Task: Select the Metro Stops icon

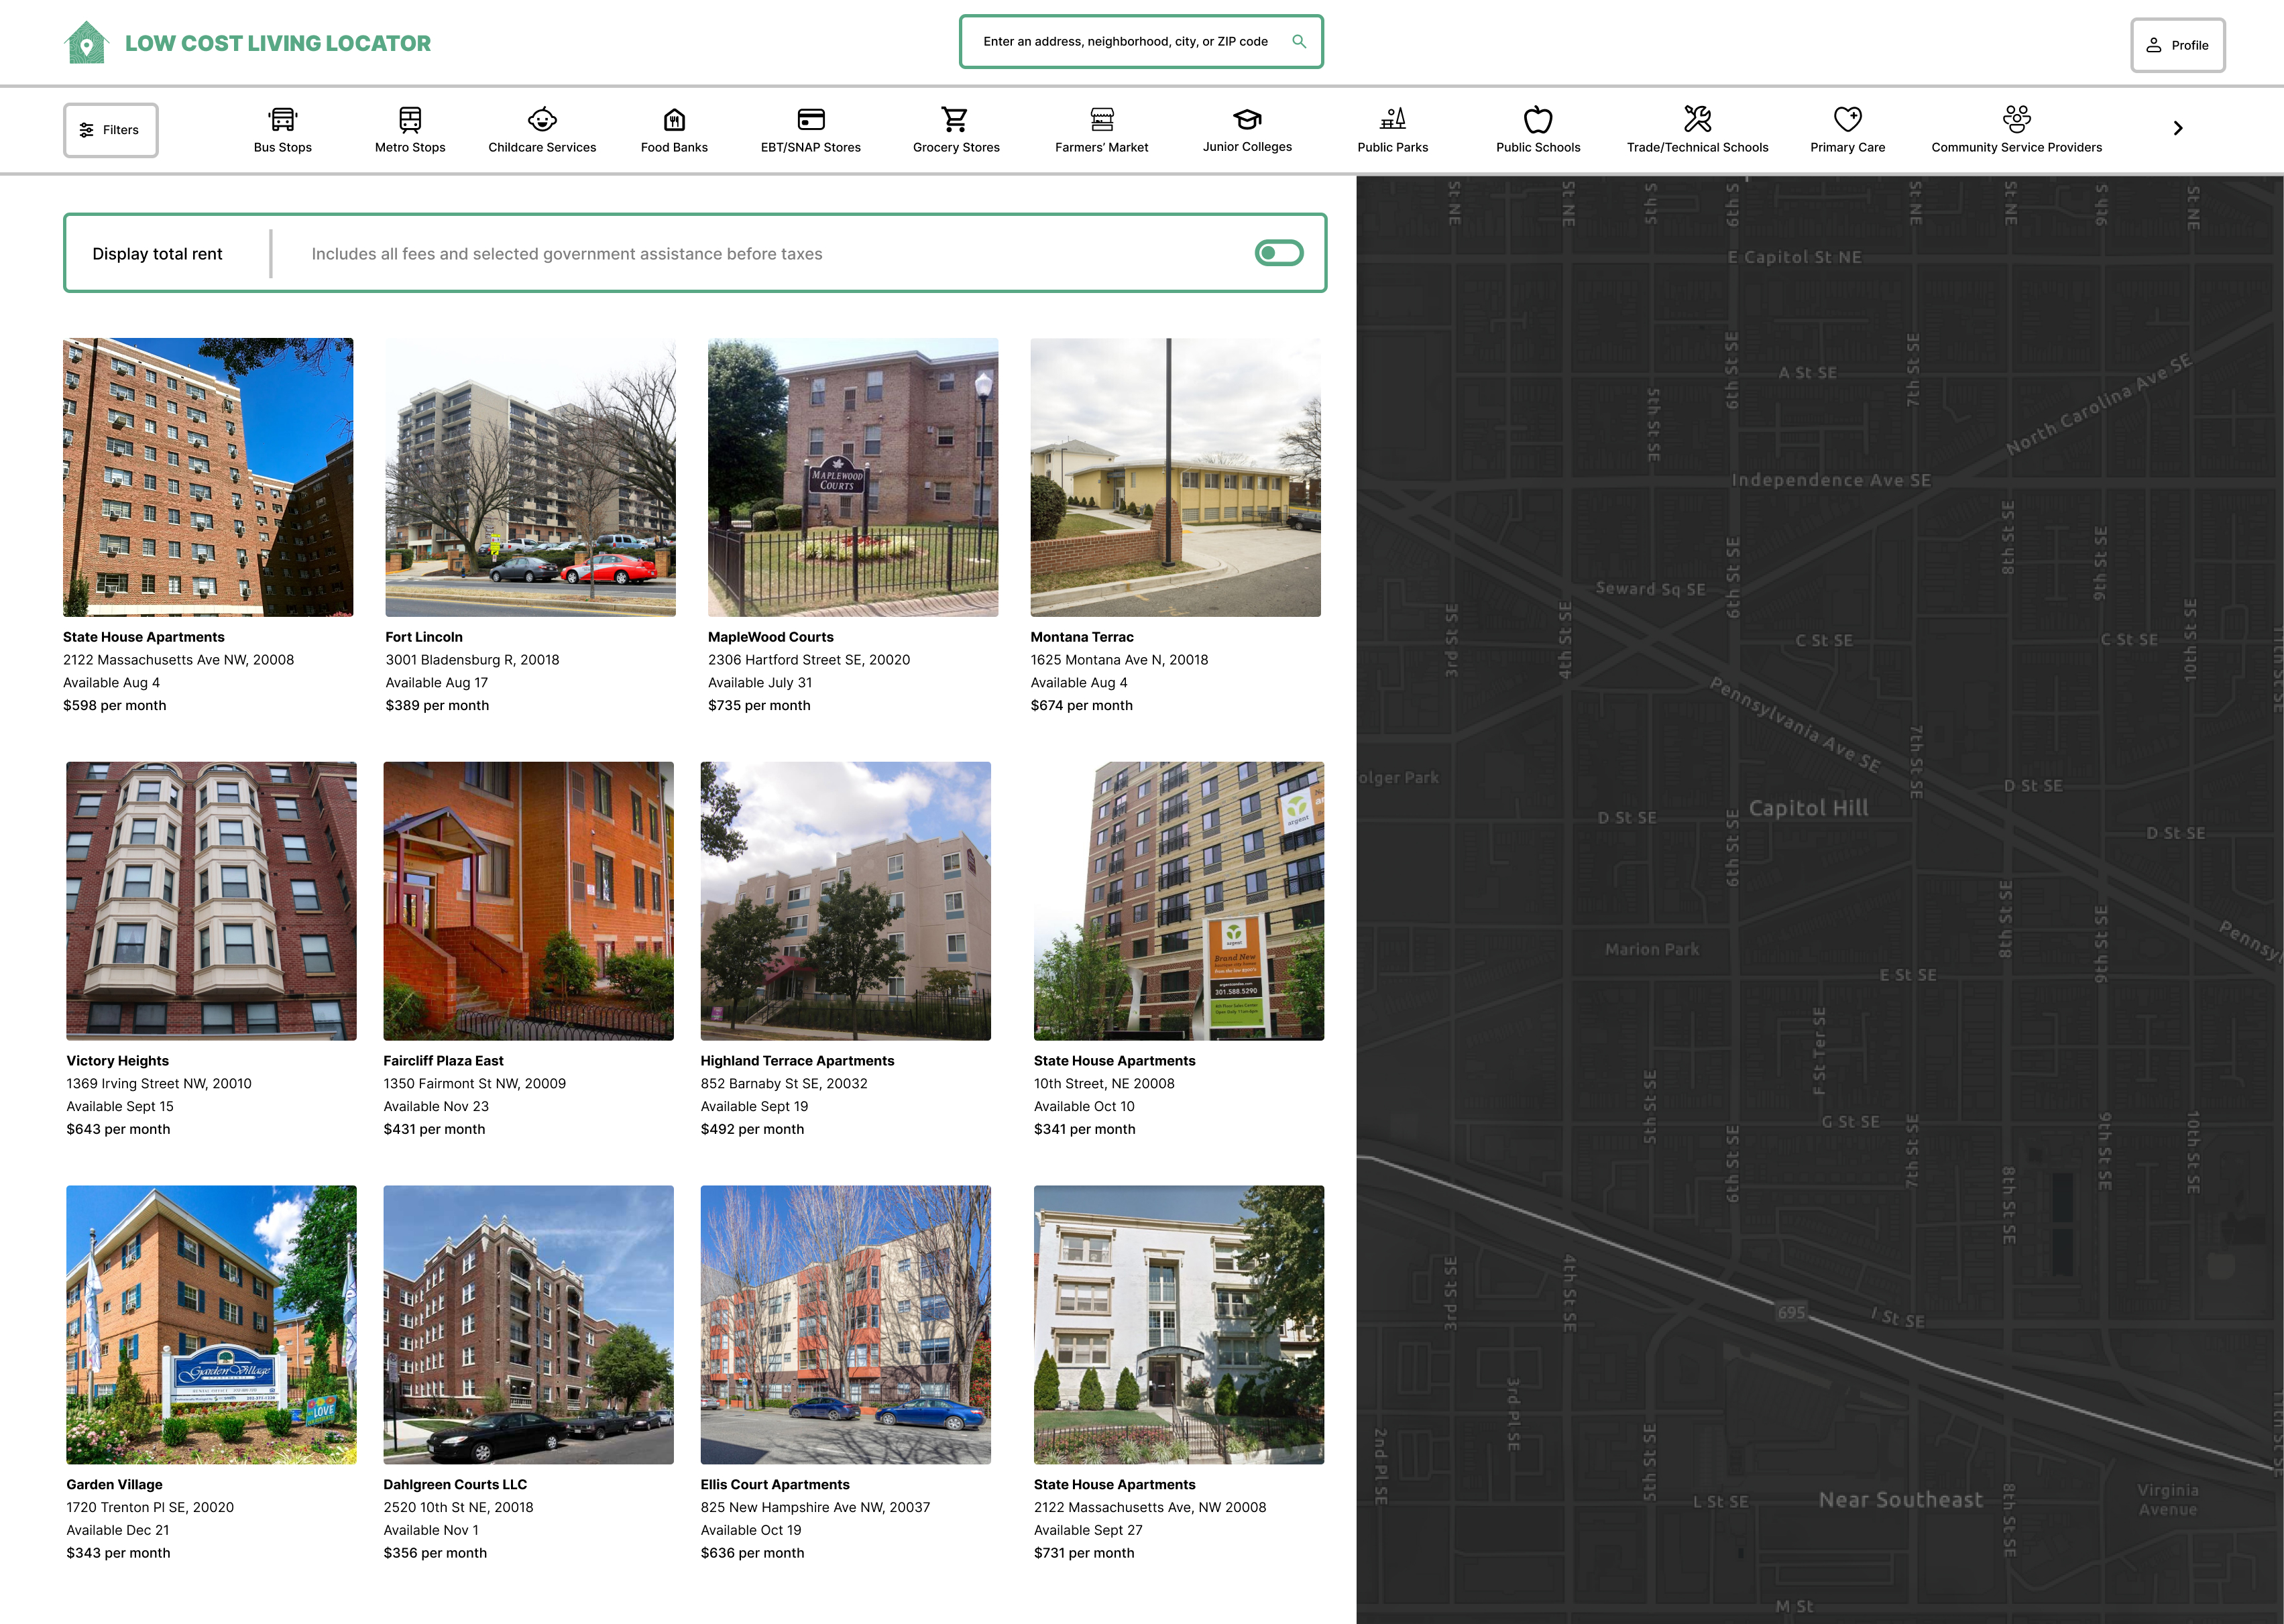Action: (x=410, y=120)
